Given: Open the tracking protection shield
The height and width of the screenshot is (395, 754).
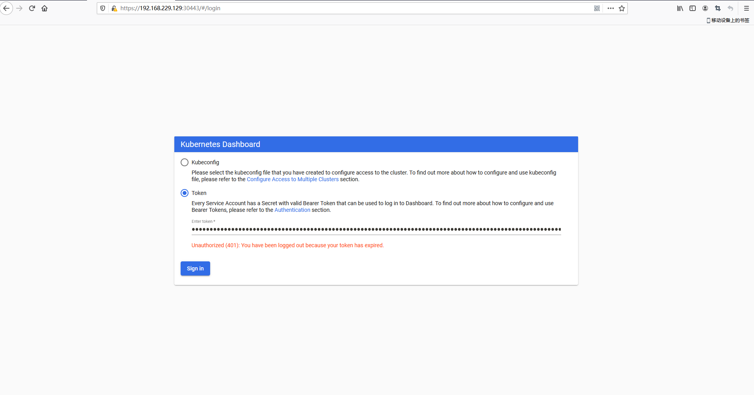Looking at the screenshot, I should [x=103, y=8].
